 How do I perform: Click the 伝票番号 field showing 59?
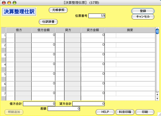[x=97, y=16]
